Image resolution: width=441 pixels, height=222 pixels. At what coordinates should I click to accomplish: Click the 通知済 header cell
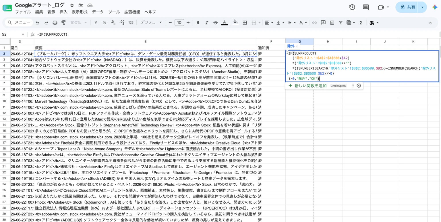(x=271, y=48)
